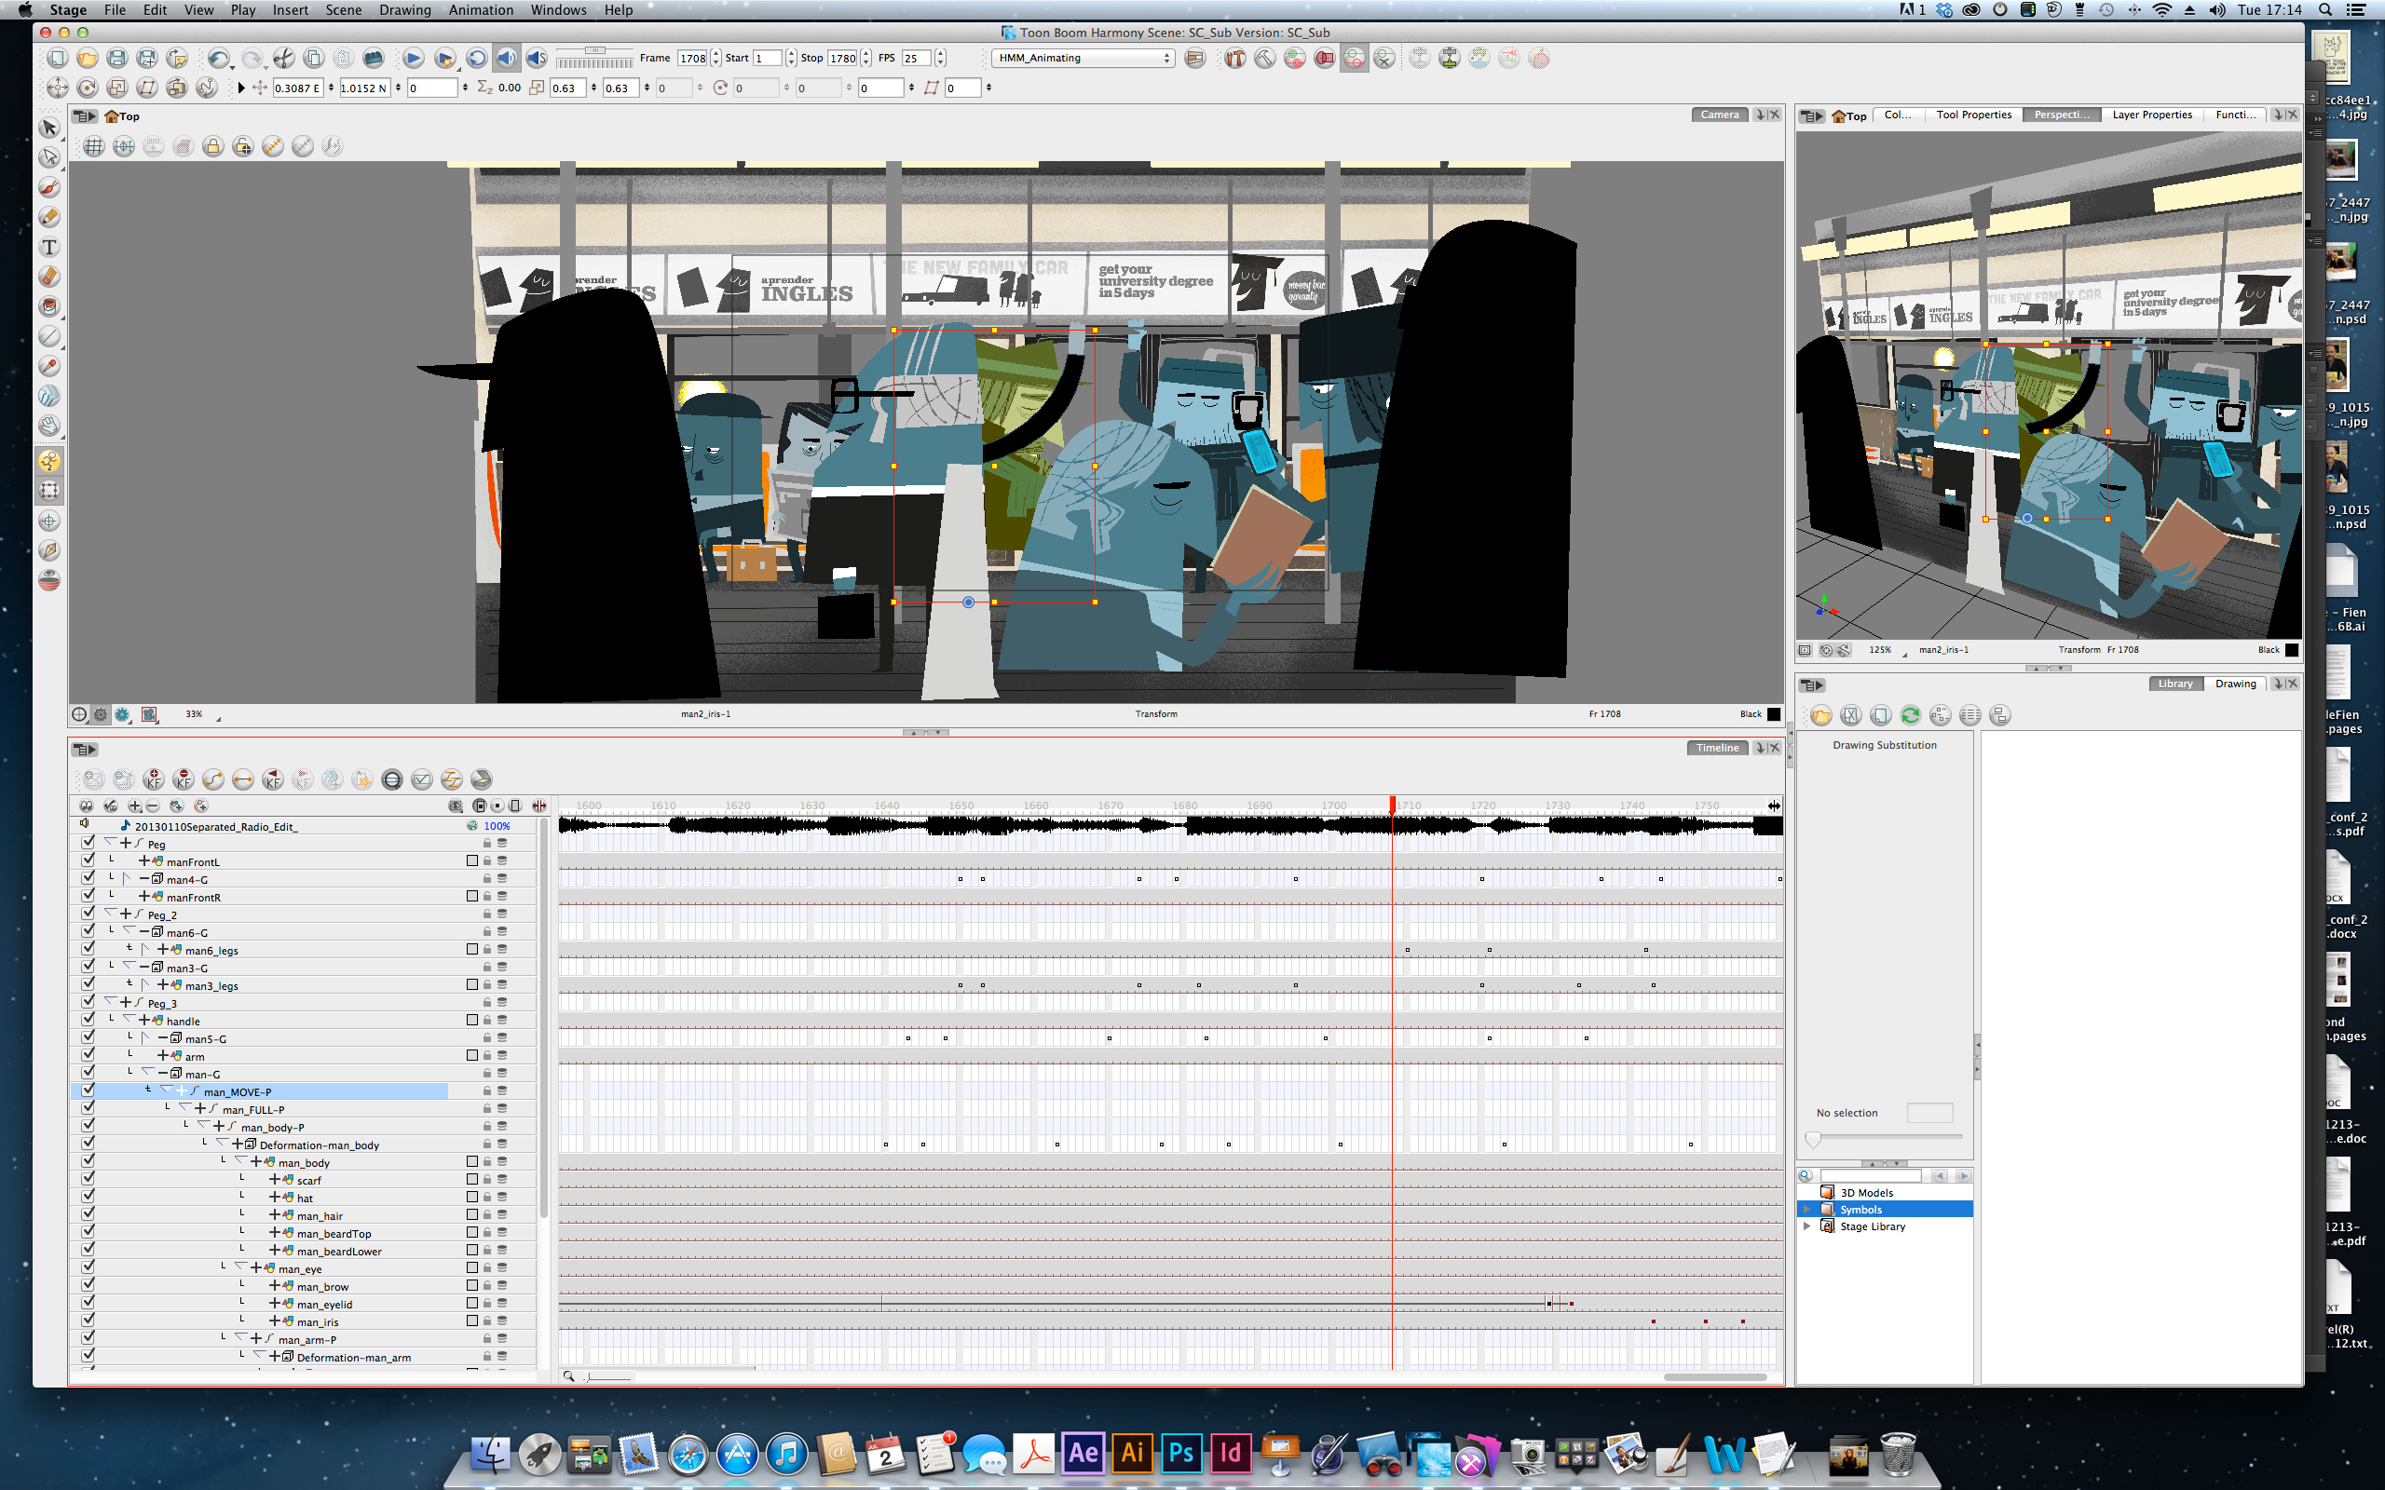Uncheck the visibility checkbox for handle layer
Screen dimensions: 2385x1490
tap(88, 1020)
